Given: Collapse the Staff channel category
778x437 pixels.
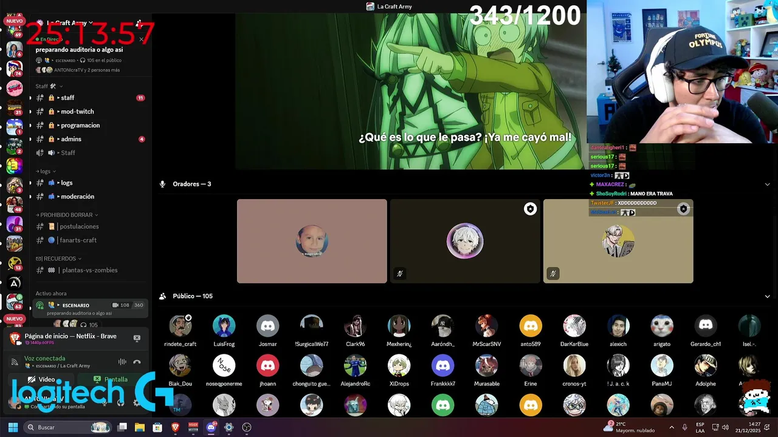Looking at the screenshot, I should (49, 86).
